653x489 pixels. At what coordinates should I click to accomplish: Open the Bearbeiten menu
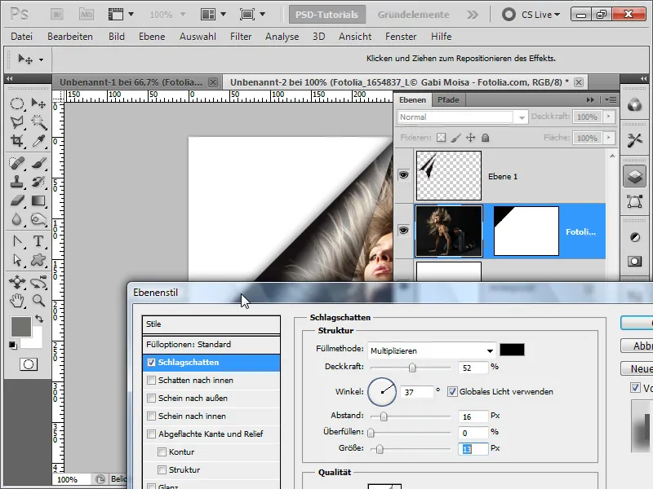click(x=70, y=37)
